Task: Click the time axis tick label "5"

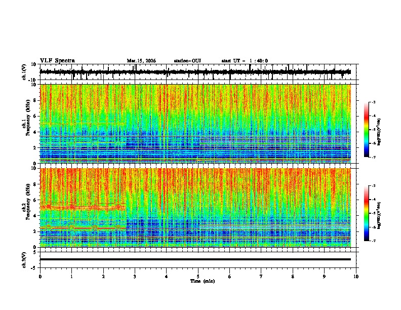Action: (x=198, y=277)
